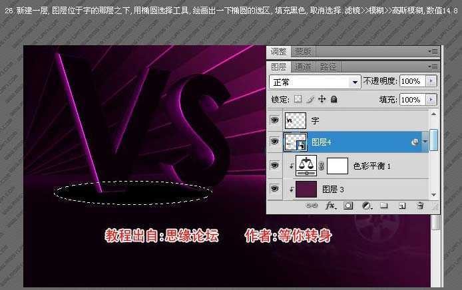Hide the 字 layer

[x=275, y=120]
